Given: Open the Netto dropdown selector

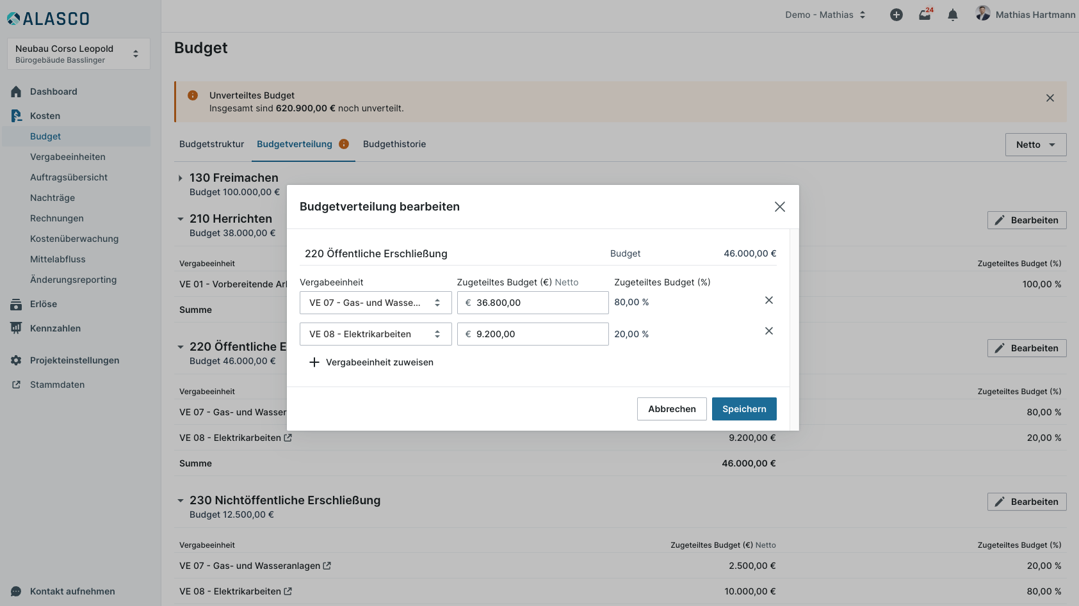Looking at the screenshot, I should (x=1035, y=145).
